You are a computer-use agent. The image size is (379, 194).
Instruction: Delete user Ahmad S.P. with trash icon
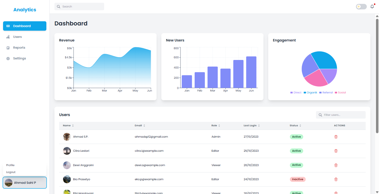[x=336, y=137]
